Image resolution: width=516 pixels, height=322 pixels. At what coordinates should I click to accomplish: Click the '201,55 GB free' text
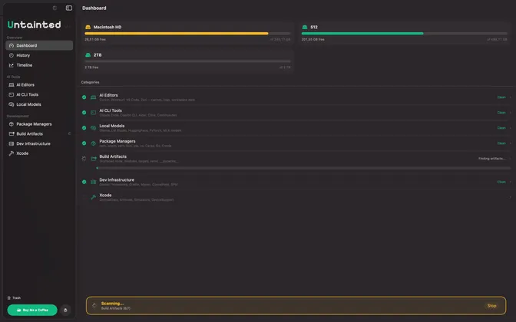click(x=313, y=39)
